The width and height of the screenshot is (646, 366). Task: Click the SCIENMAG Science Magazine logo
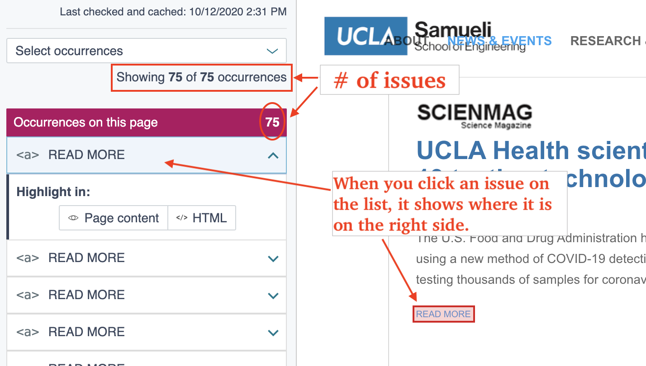click(474, 116)
